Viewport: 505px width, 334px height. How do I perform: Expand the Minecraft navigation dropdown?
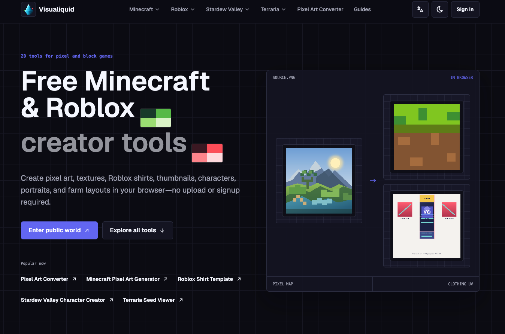[144, 9]
